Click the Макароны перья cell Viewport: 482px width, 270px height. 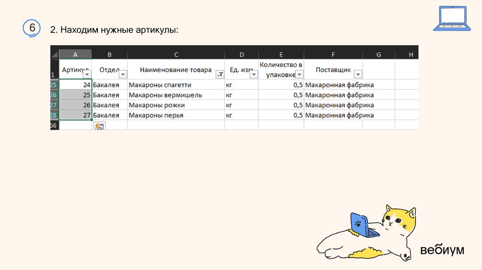[x=176, y=115]
